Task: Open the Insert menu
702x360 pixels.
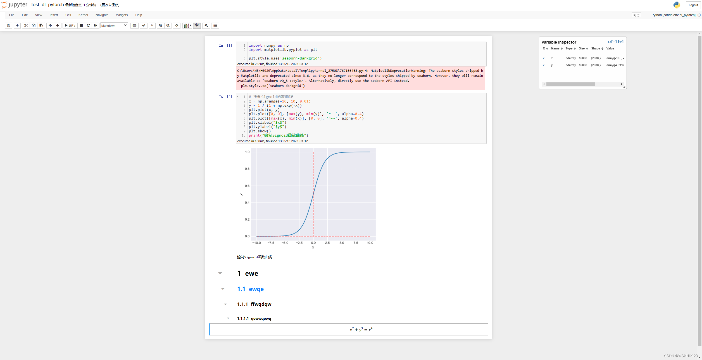Action: 54,15
